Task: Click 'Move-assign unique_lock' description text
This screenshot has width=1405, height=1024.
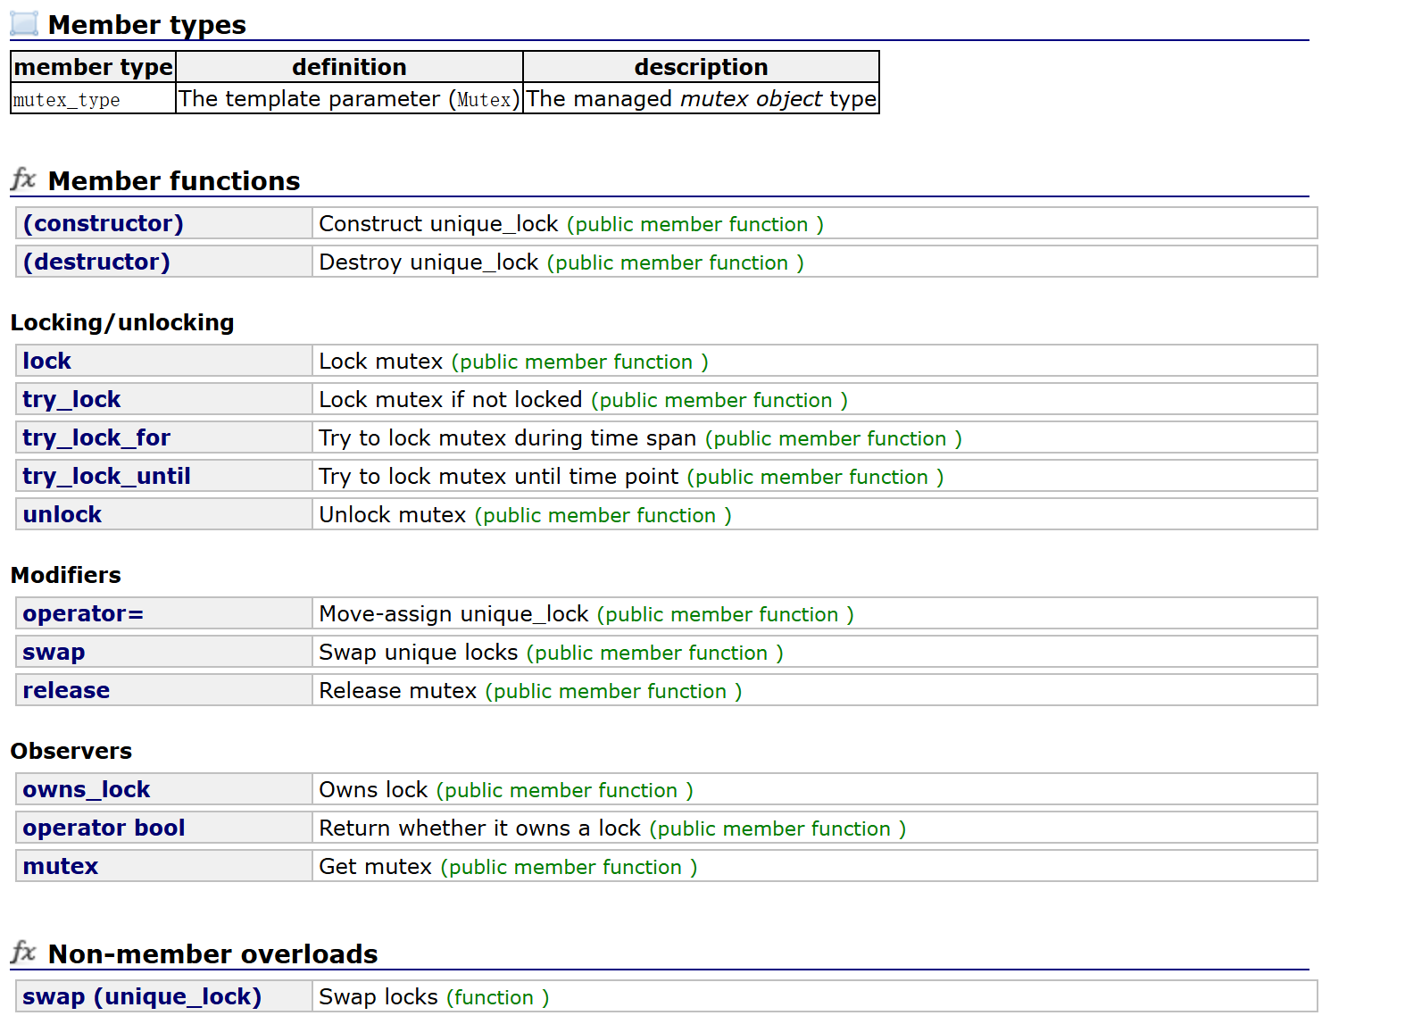Action: [453, 613]
